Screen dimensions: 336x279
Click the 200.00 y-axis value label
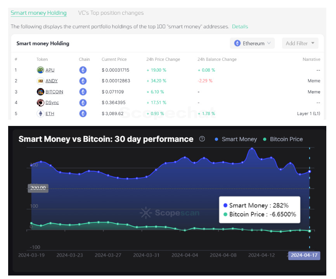pos(38,188)
